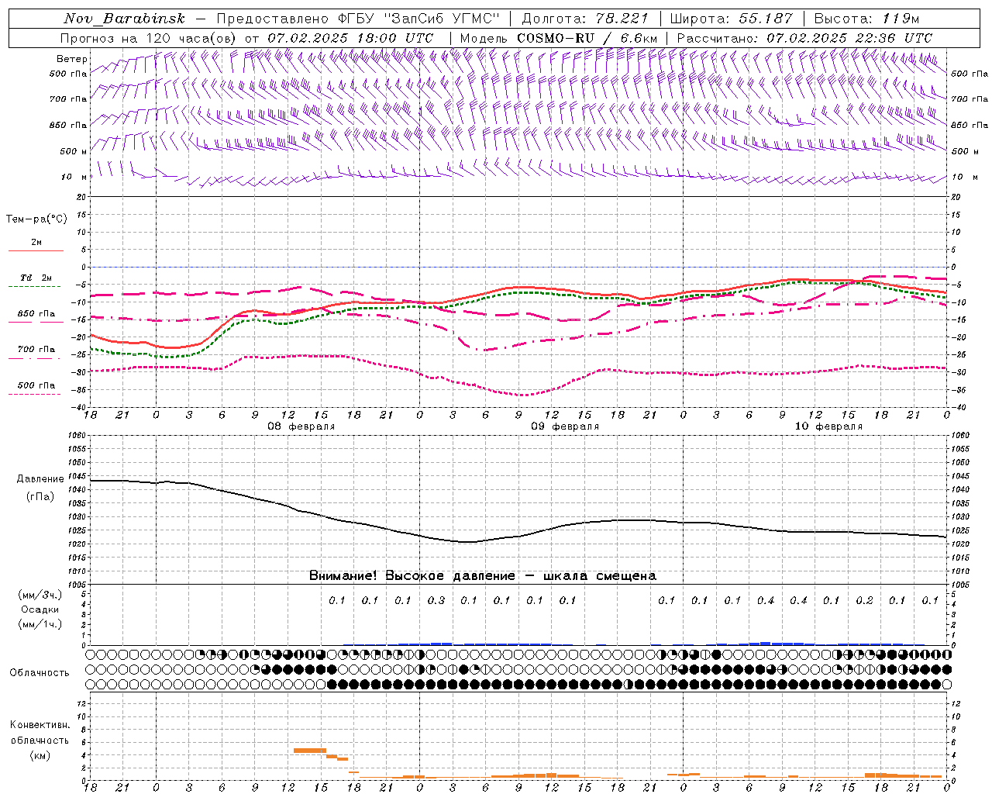
Task: Click the 10 м wind level label on the left
Action: (x=74, y=177)
